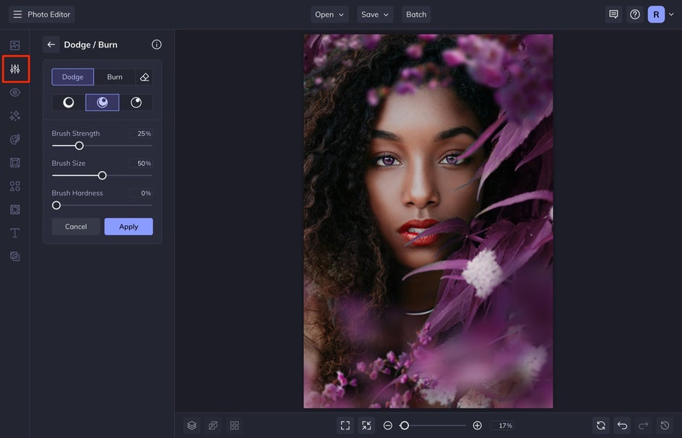Show Dodge / Burn info
Viewport: 682px width, 438px height.
coord(157,44)
